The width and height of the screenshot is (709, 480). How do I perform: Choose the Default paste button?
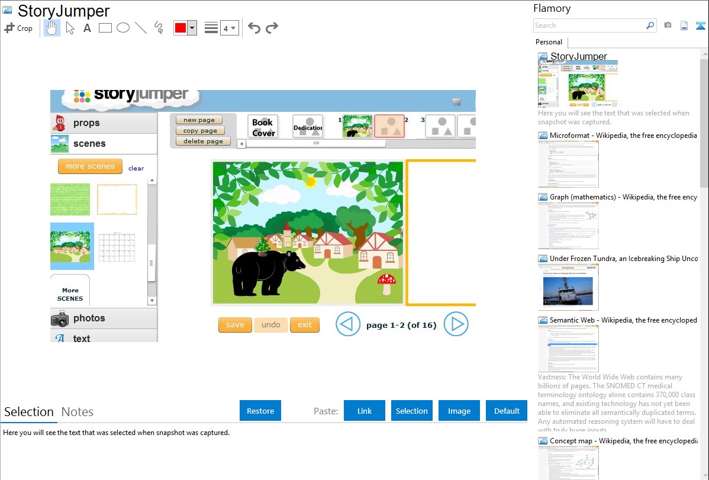507,411
